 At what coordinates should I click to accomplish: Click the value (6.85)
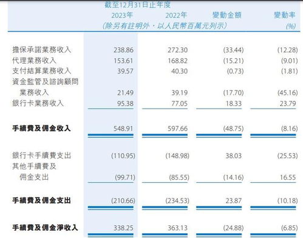click(x=290, y=228)
